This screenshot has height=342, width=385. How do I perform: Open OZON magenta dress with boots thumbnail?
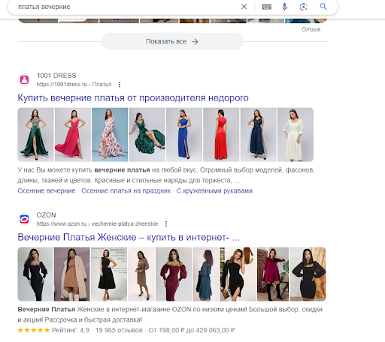(273, 274)
